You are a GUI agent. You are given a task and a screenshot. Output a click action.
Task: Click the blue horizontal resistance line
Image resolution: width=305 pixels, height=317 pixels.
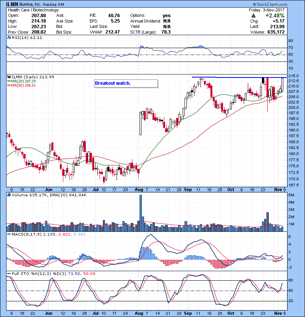236,78
